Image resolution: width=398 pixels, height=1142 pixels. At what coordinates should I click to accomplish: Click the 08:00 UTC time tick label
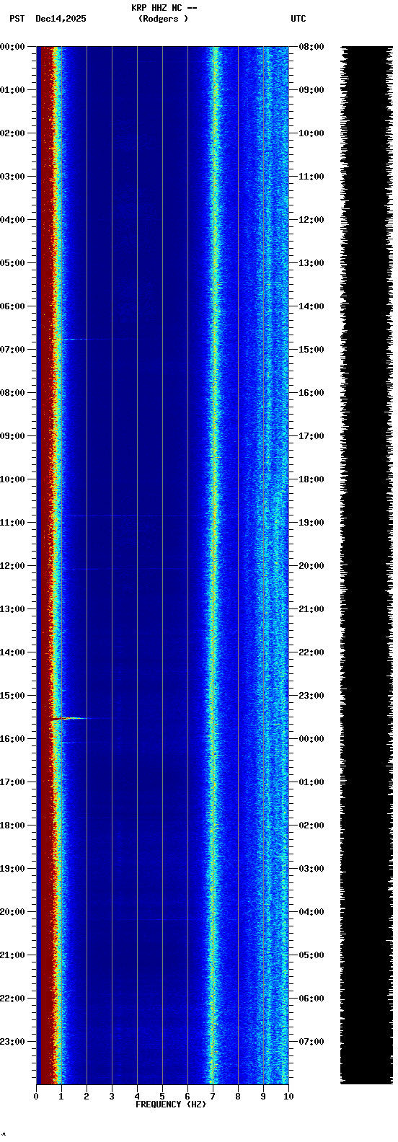(x=311, y=47)
